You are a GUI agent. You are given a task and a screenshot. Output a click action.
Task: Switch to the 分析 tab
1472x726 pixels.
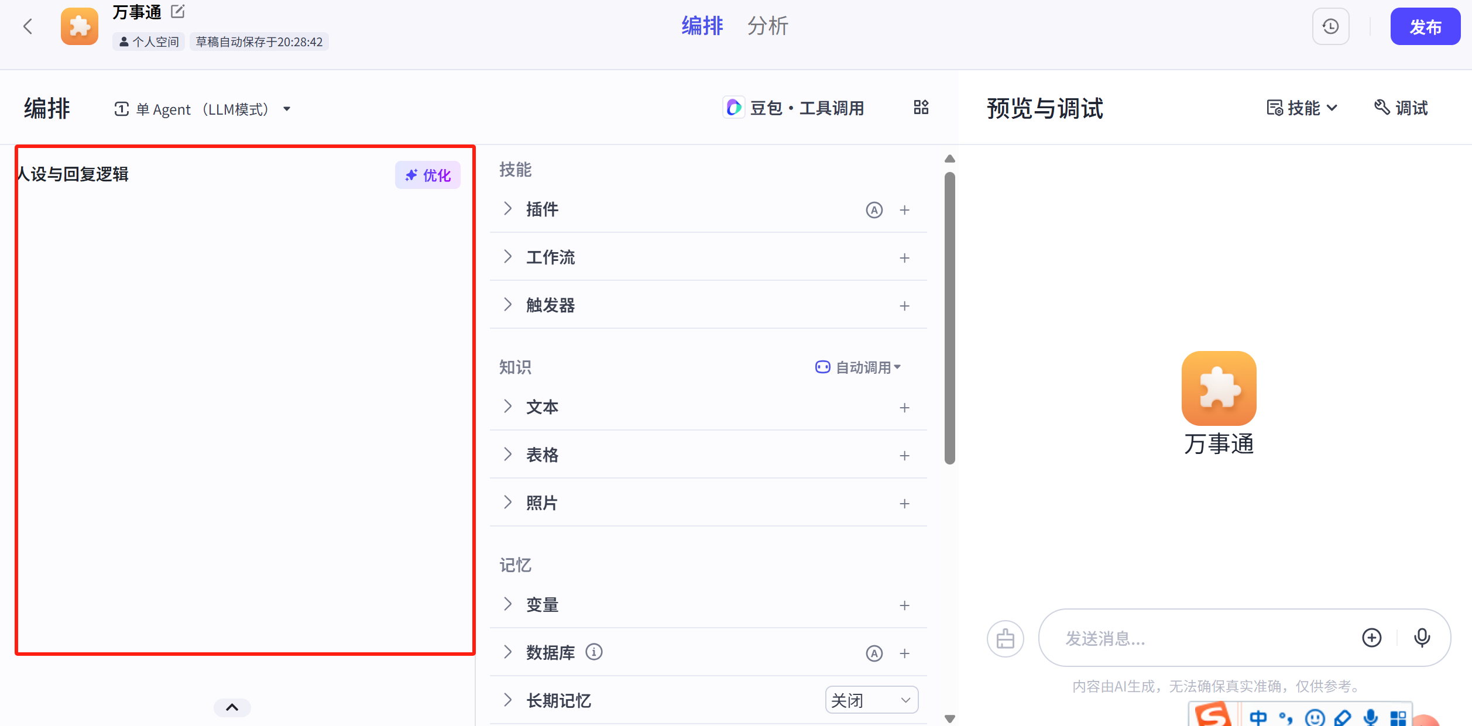(x=767, y=26)
